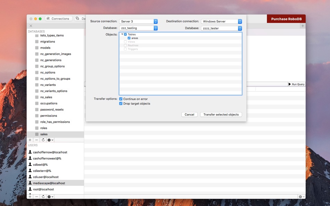This screenshot has width=330, height=206.
Task: Collapse the Tables tree disclosure triangle
Action: pos(122,34)
